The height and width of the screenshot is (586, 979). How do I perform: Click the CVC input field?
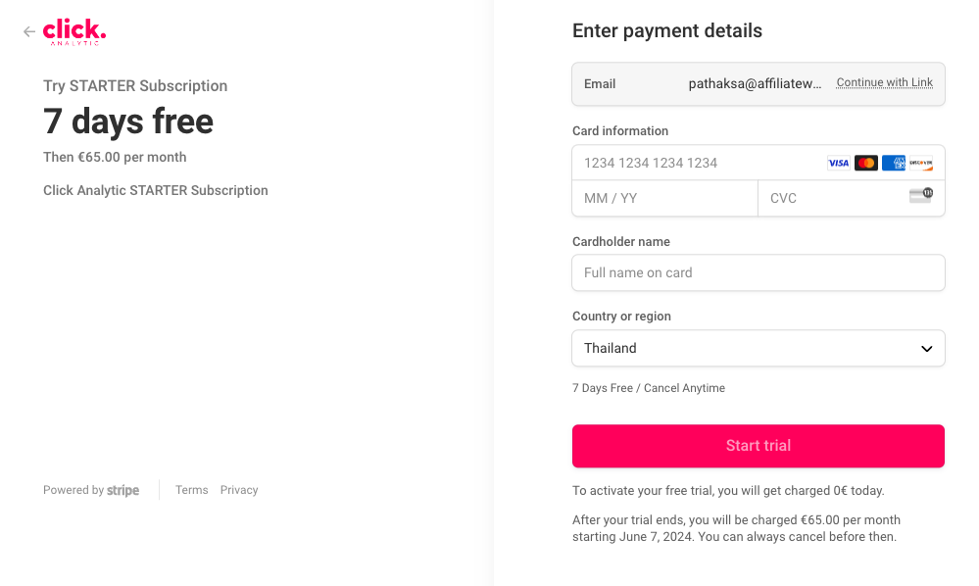point(833,198)
